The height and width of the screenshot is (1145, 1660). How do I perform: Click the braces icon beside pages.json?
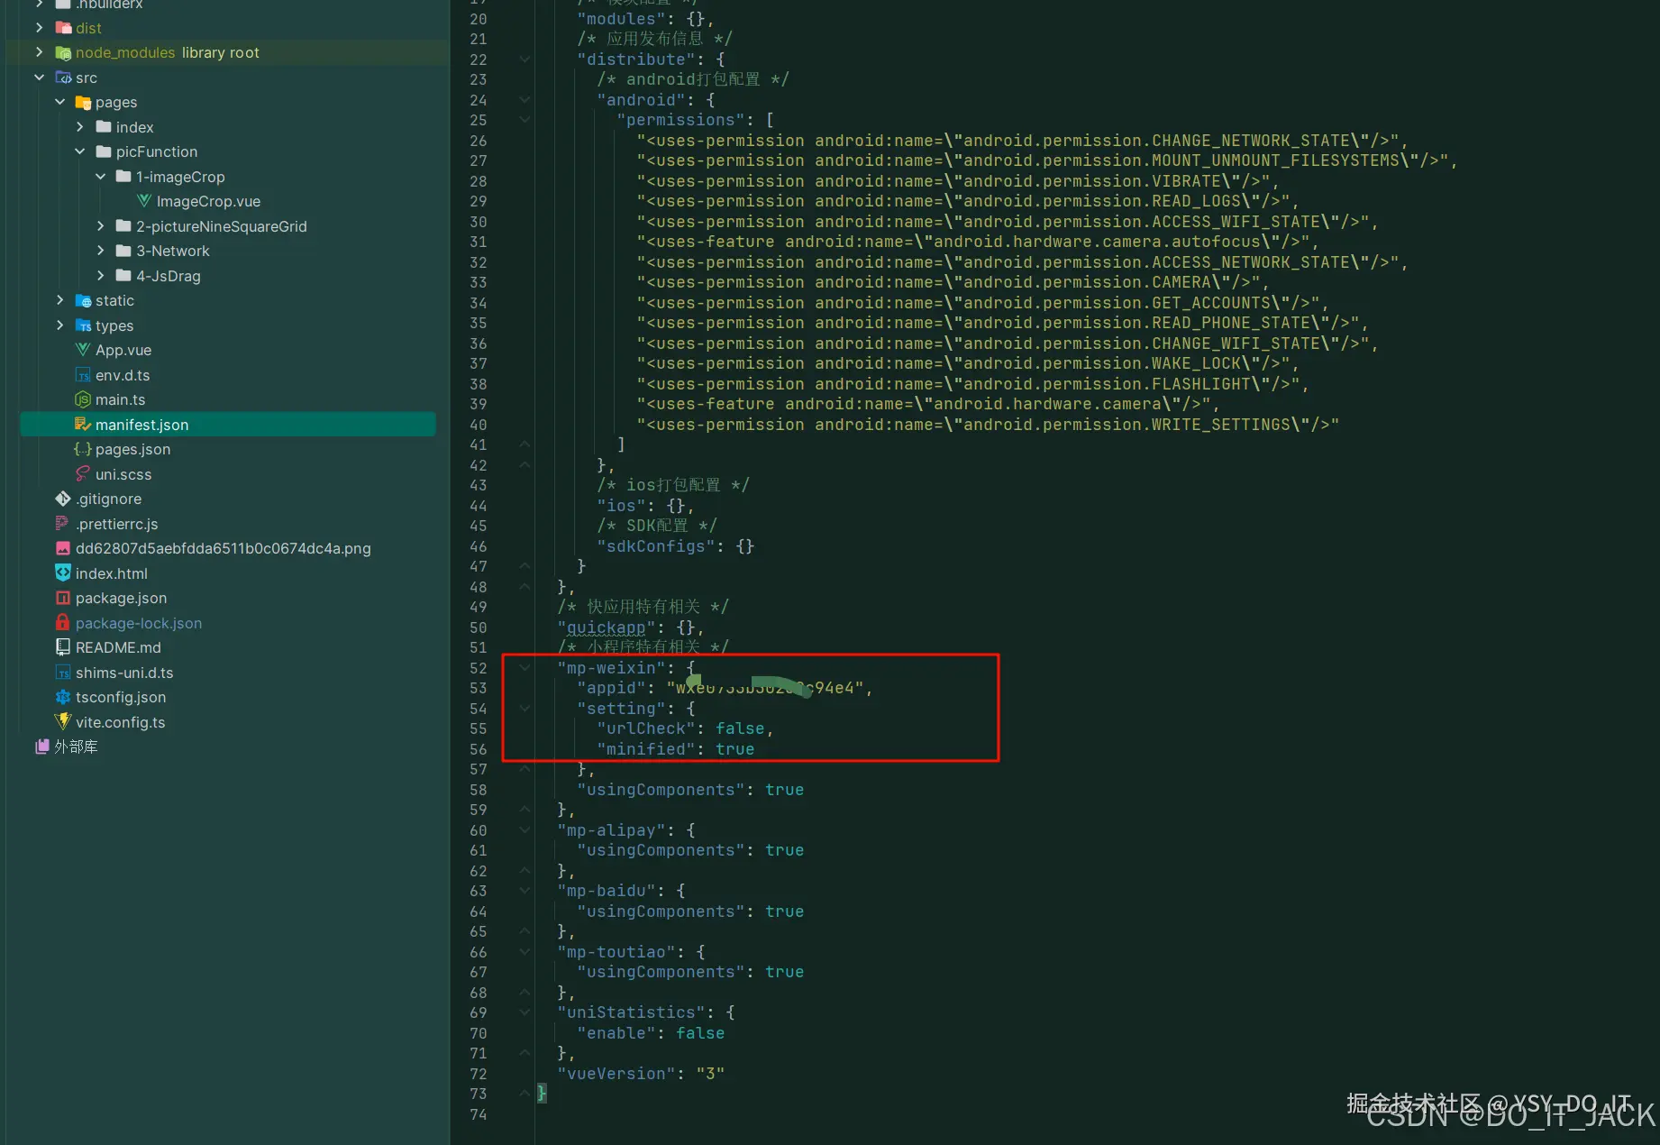coord(83,449)
